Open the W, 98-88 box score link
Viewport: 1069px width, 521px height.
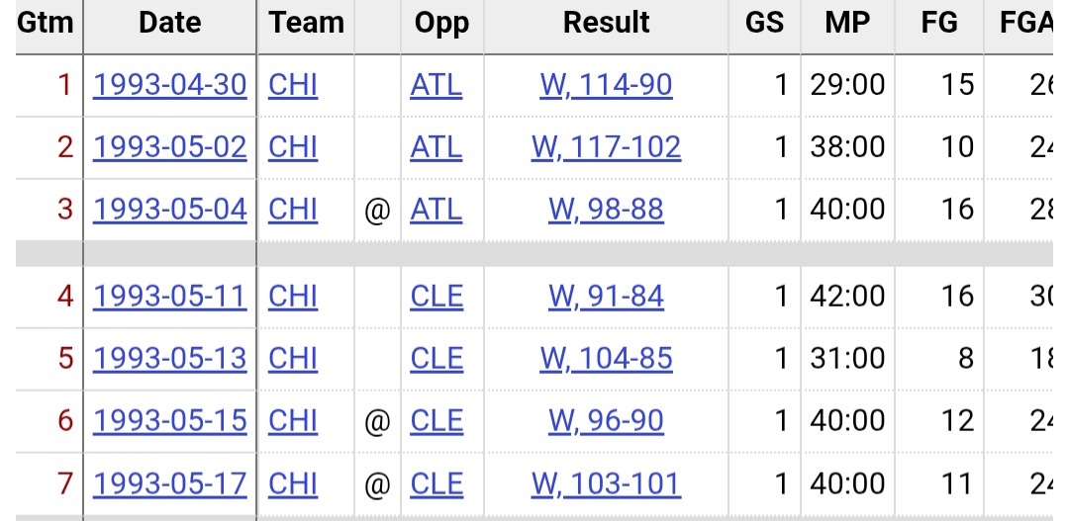pyautogui.click(x=606, y=209)
